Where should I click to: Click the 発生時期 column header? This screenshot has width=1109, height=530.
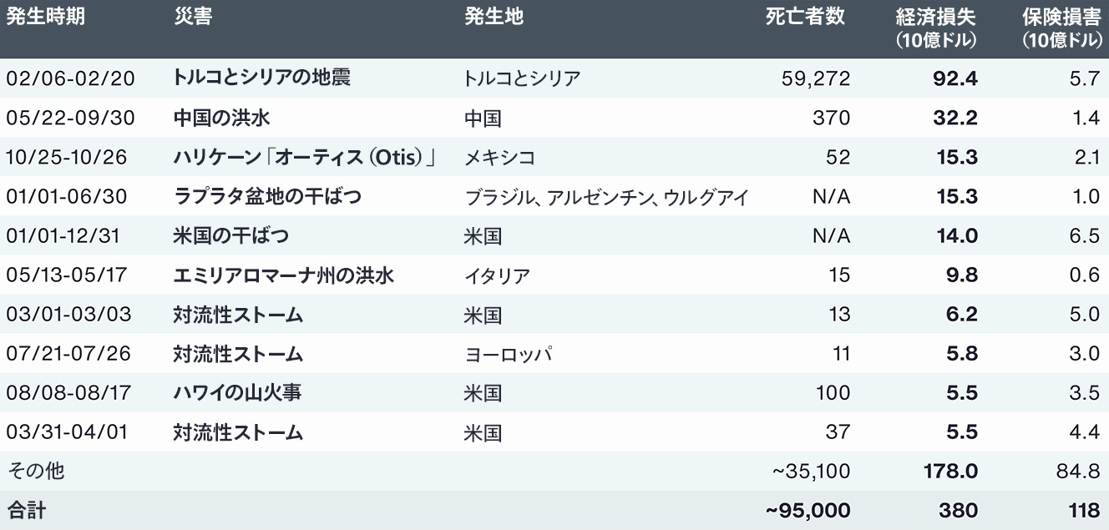click(46, 18)
